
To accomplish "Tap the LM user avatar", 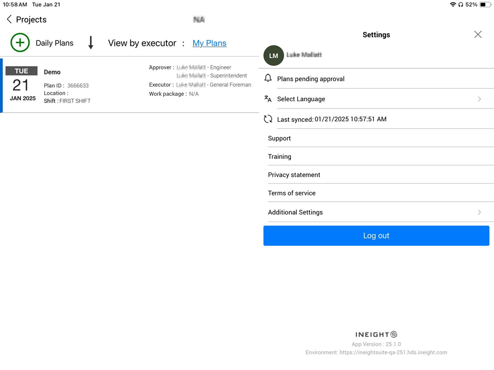I will point(274,56).
